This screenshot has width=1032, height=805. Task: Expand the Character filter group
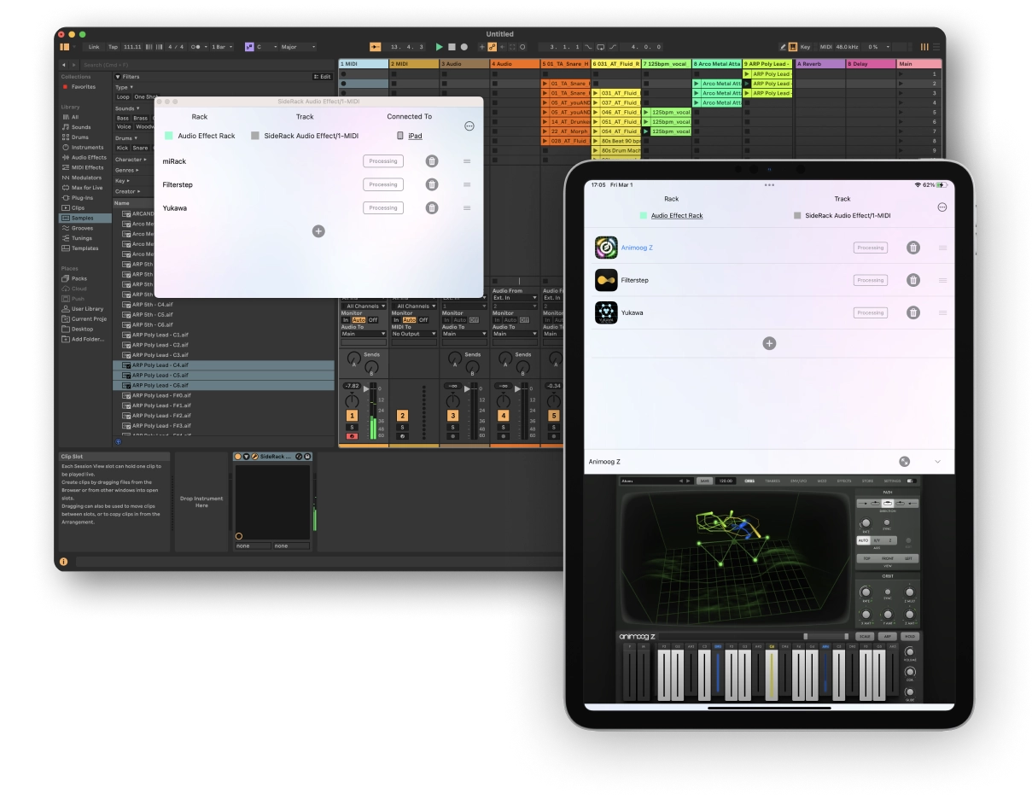tap(130, 160)
